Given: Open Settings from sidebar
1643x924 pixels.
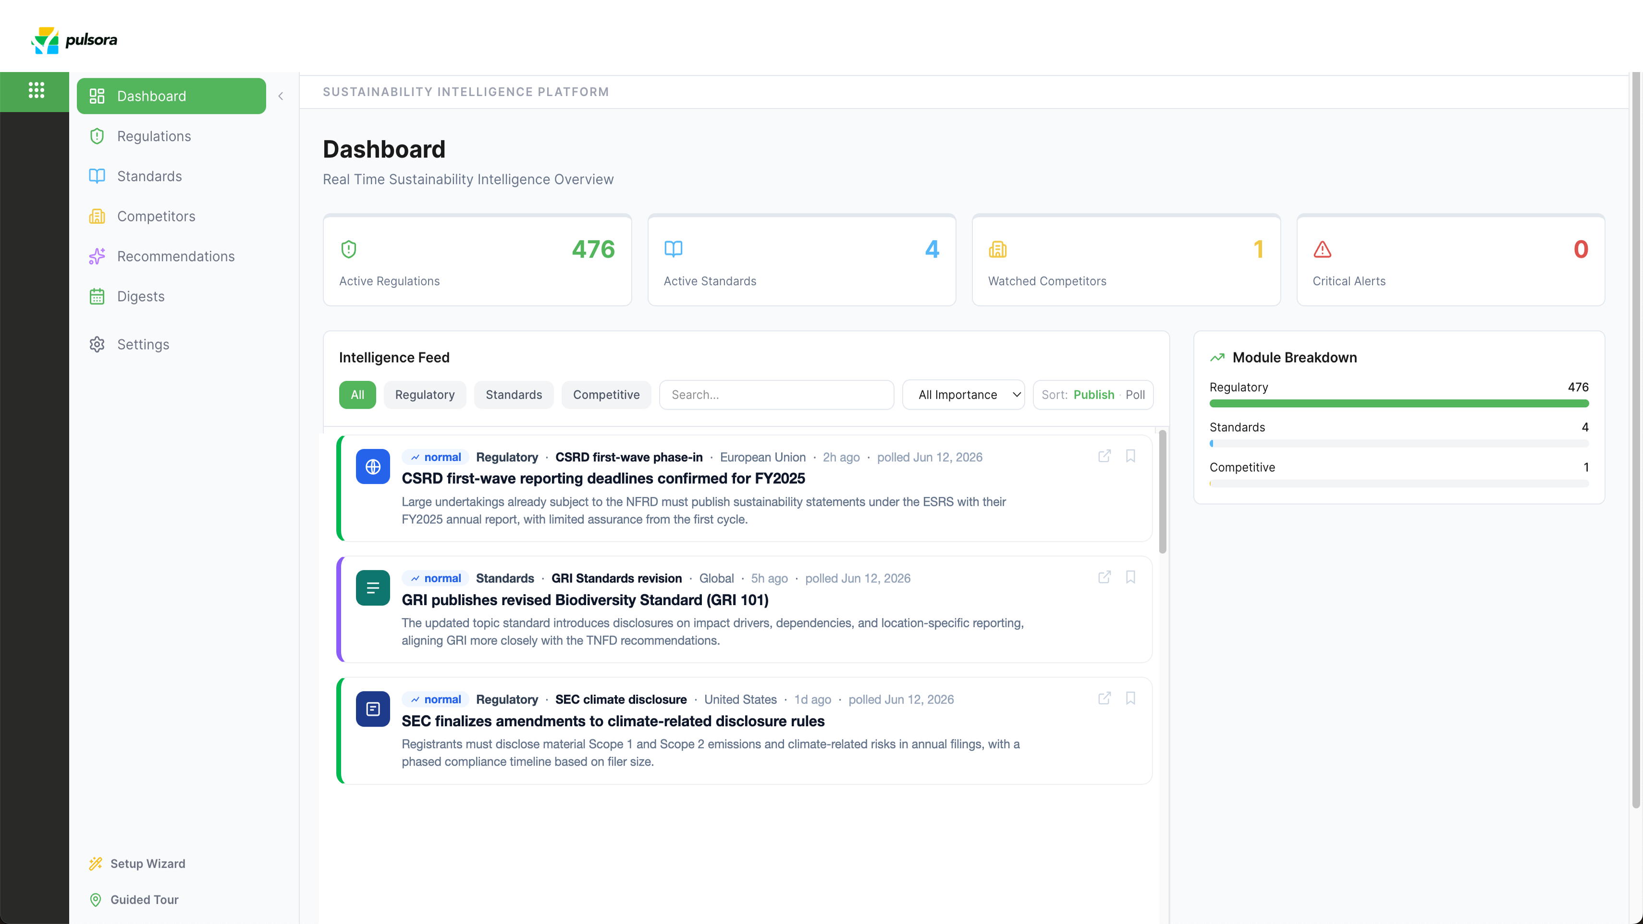Looking at the screenshot, I should tap(171, 344).
